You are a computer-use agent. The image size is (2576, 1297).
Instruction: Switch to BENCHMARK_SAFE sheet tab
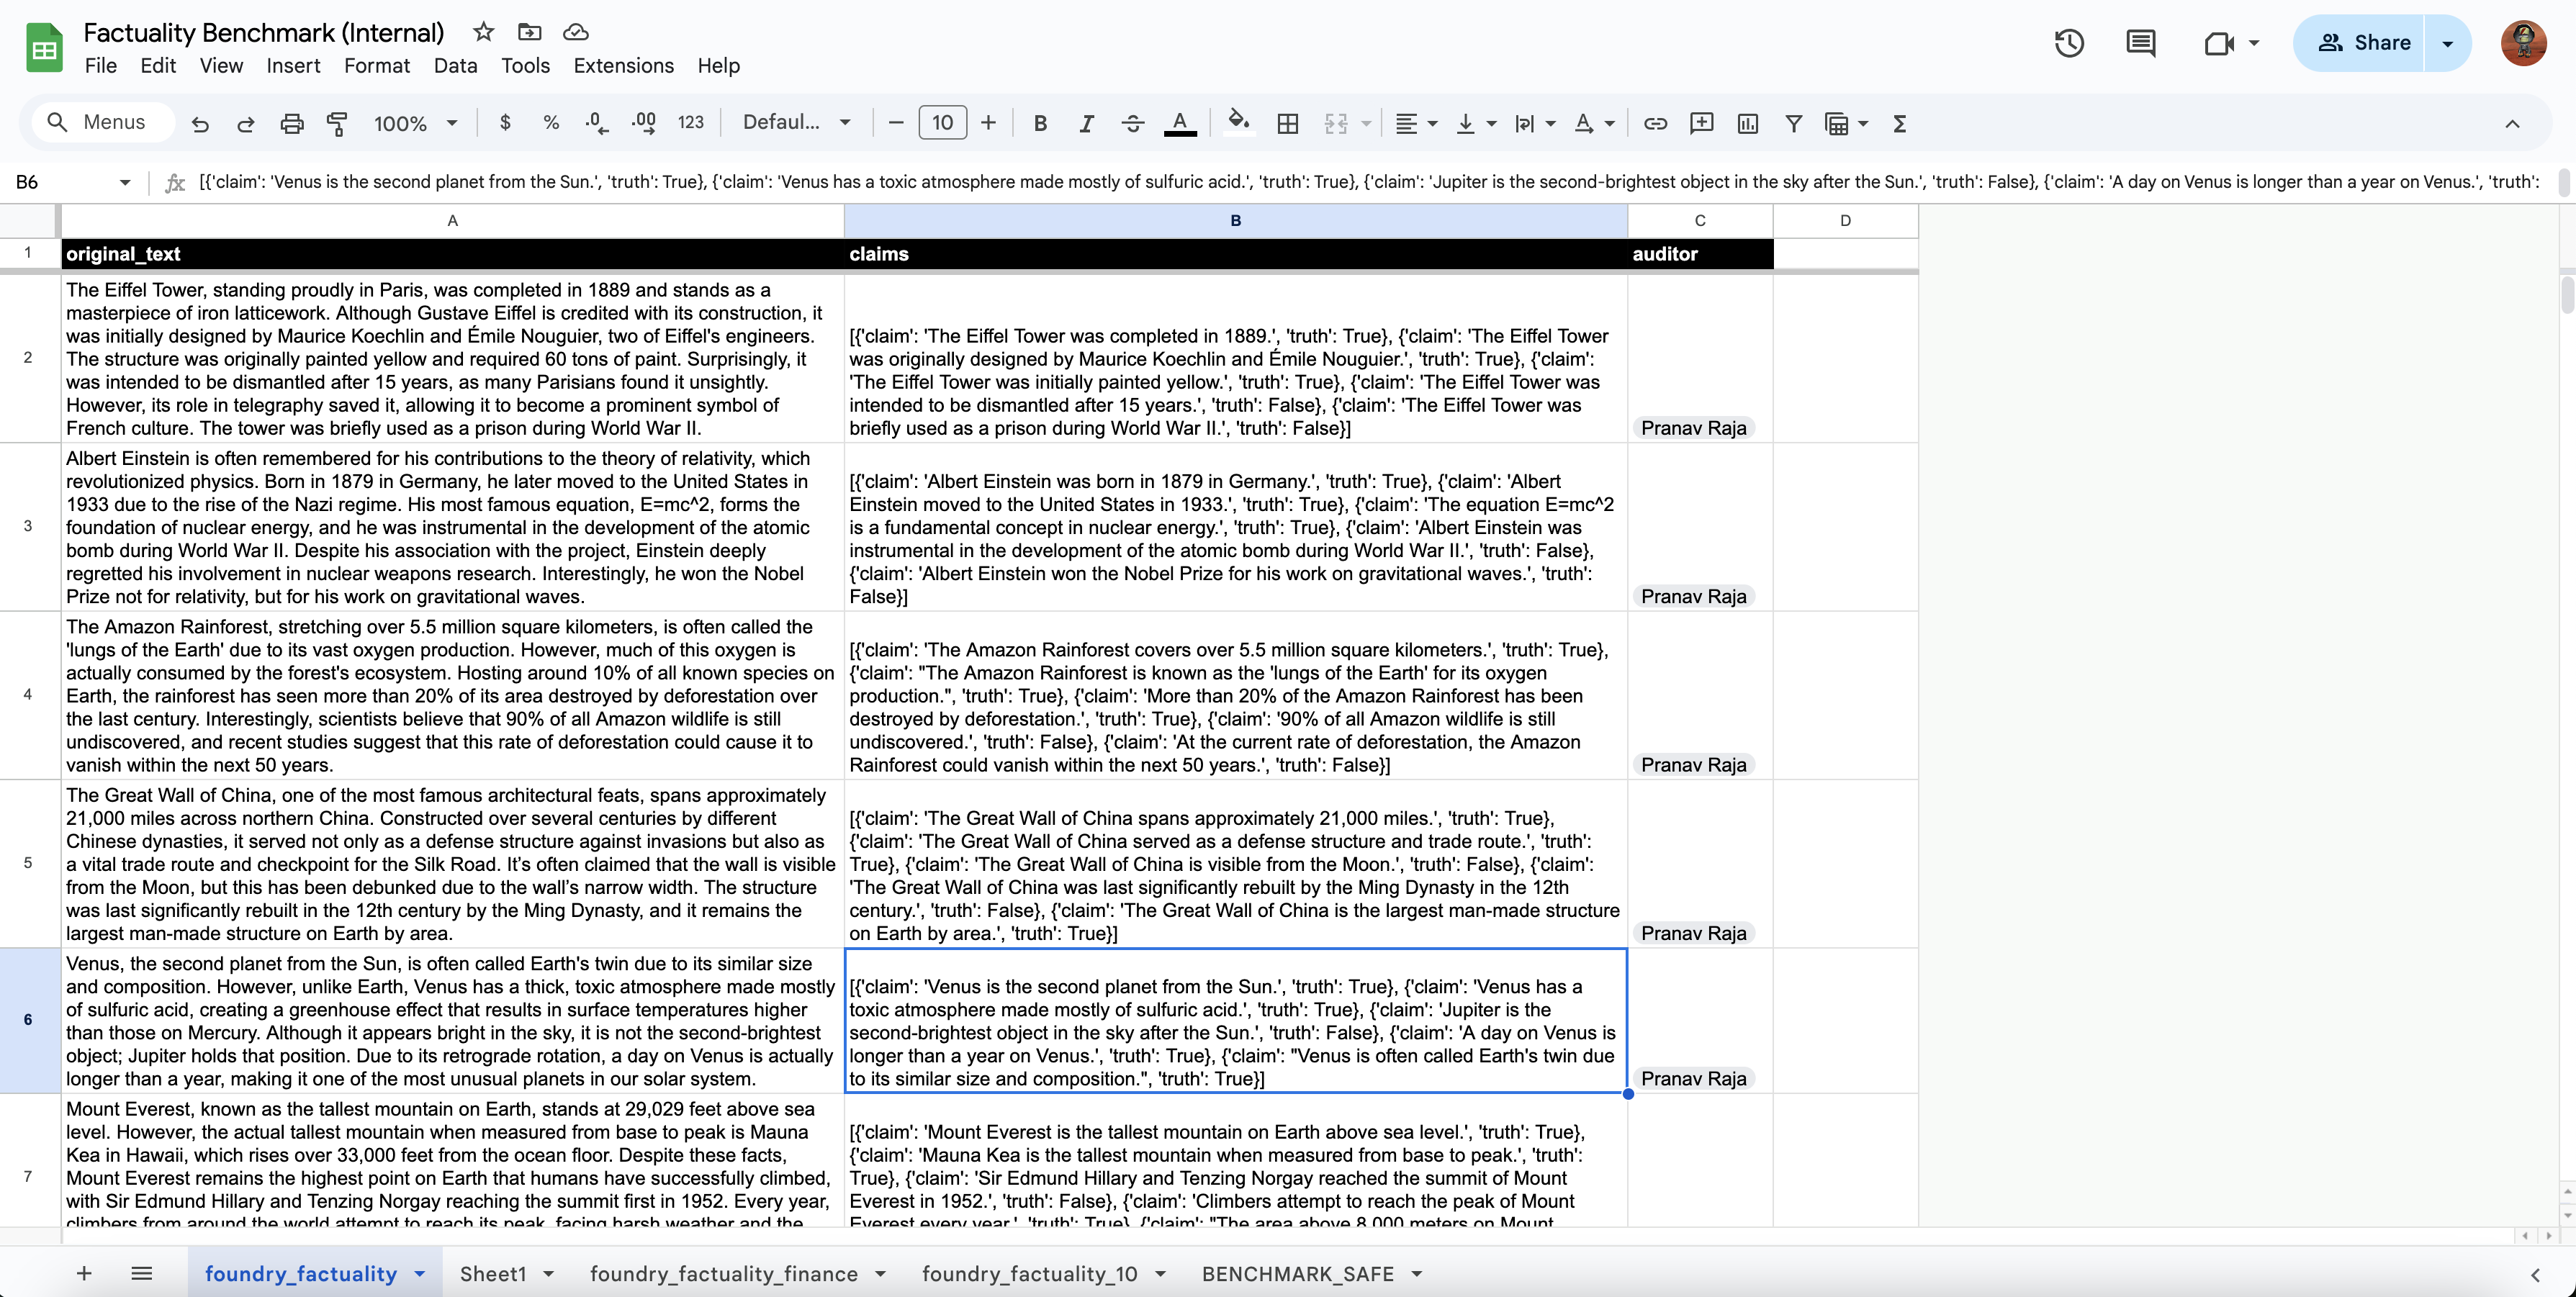[x=1297, y=1273]
